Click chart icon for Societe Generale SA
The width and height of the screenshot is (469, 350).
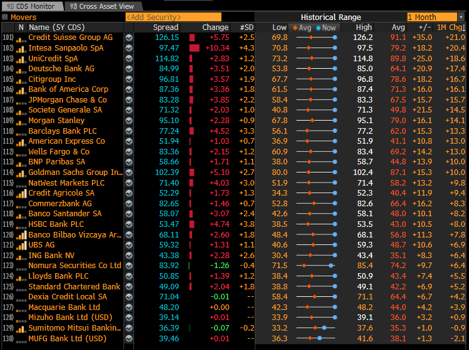click(x=129, y=110)
